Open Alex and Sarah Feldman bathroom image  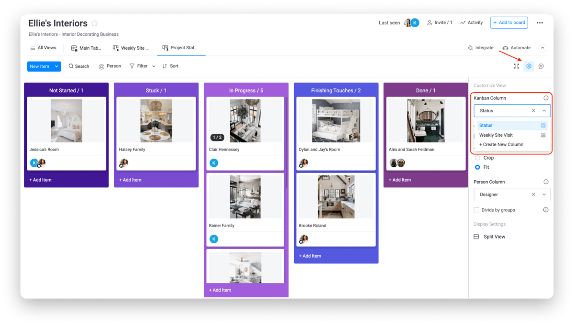pyautogui.click(x=426, y=121)
